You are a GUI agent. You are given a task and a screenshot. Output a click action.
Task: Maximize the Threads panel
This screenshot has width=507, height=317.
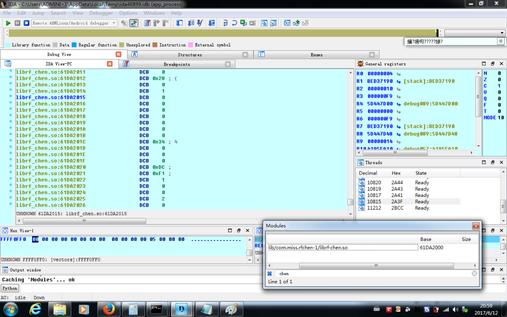(484, 162)
